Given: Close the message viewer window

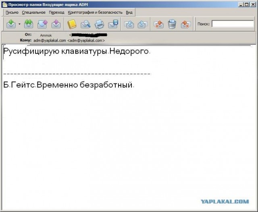Looking at the screenshot, I should pyautogui.click(x=253, y=4).
